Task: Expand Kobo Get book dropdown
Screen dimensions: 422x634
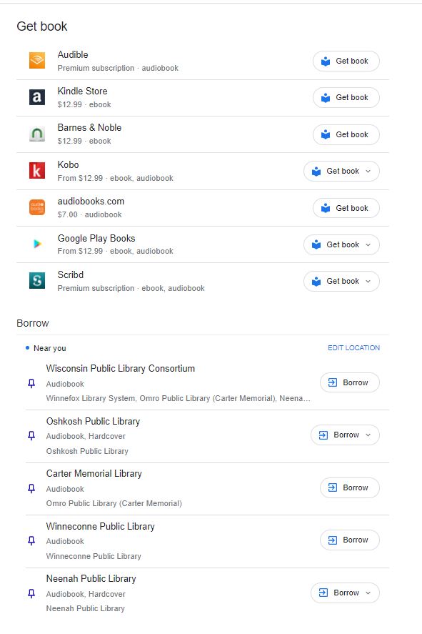Action: [368, 171]
